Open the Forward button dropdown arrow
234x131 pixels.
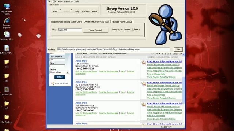[x=72, y=10]
